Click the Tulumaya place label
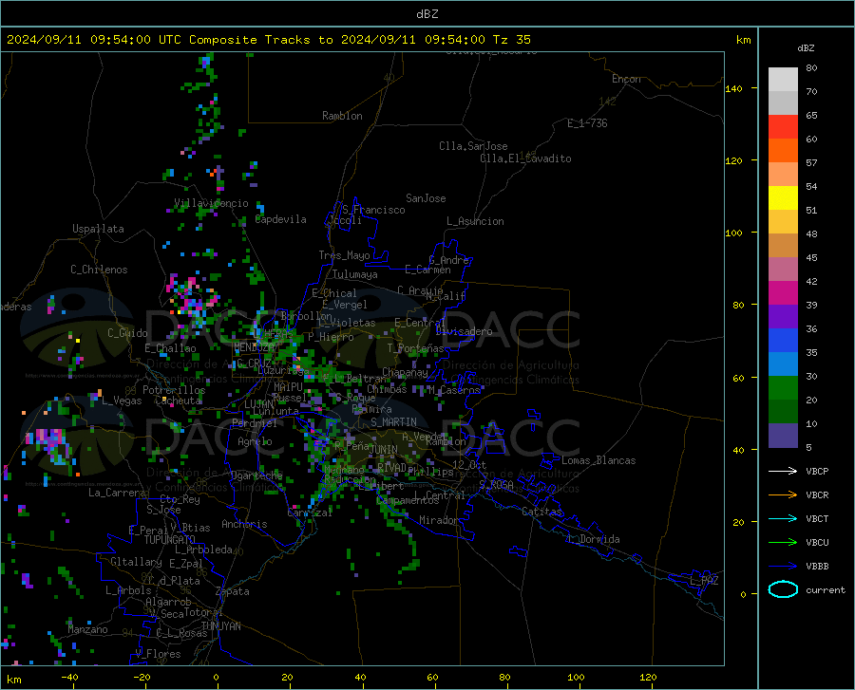The height and width of the screenshot is (690, 855). pos(355,274)
